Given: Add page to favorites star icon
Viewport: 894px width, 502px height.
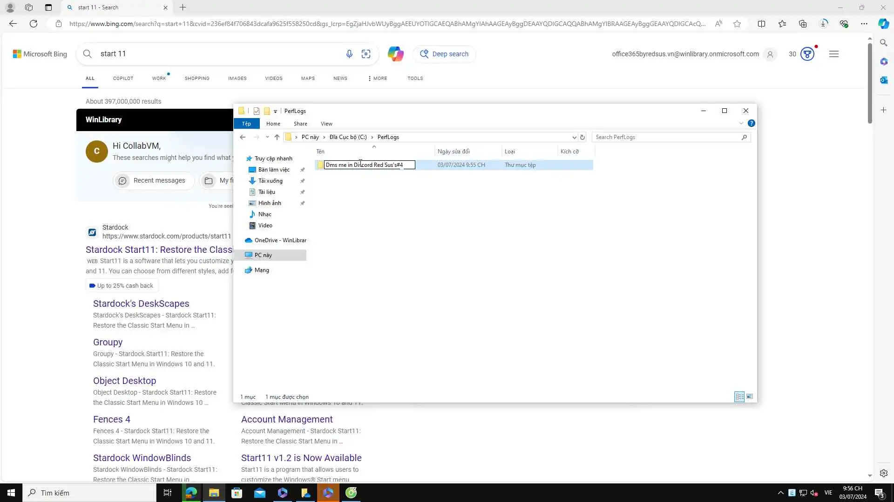Looking at the screenshot, I should coord(737,24).
